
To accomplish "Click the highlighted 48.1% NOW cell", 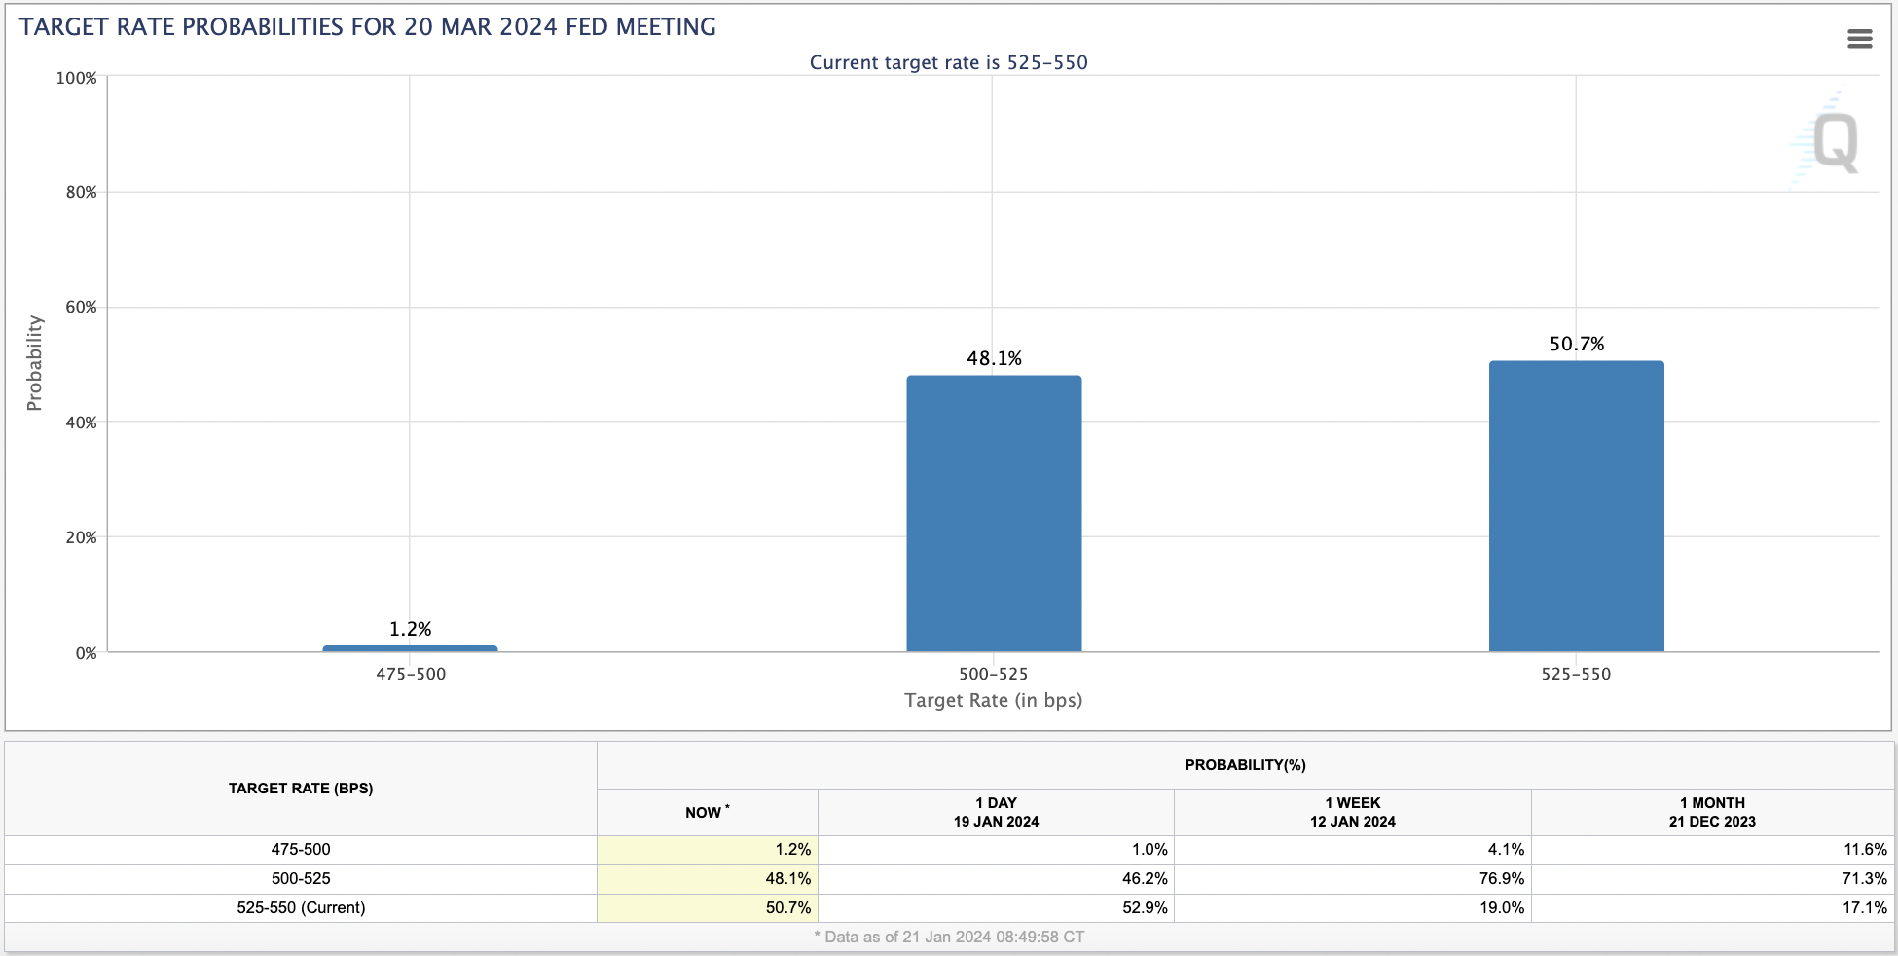I will pos(707,878).
